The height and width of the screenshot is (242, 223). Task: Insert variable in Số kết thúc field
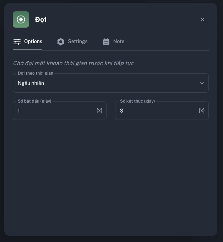click(x=202, y=111)
